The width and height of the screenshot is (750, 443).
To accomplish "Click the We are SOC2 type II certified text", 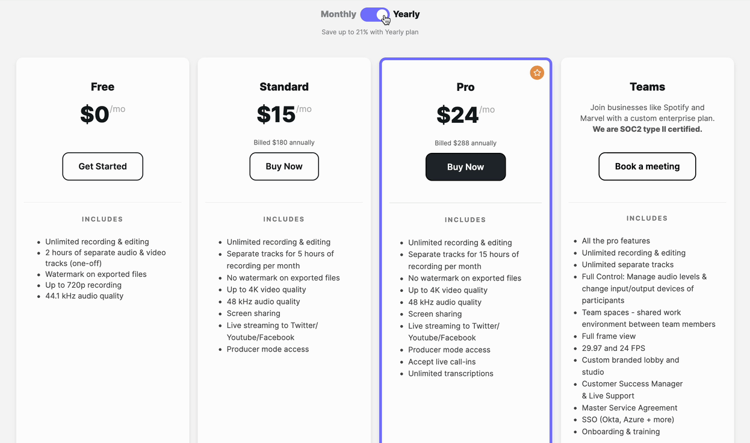I will (x=647, y=129).
